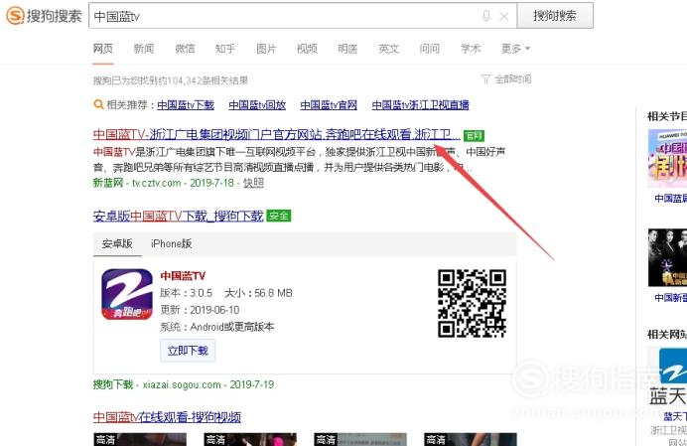Click the xiazai.sogou.com source text
687x446 pixels.
pos(182,384)
